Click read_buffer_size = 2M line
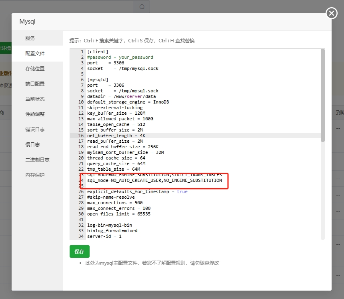 (x=115, y=141)
